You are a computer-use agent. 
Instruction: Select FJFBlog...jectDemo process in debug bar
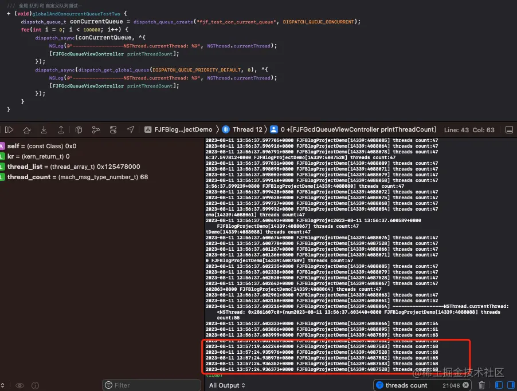(x=178, y=130)
